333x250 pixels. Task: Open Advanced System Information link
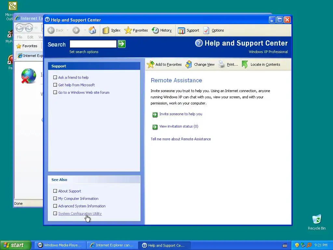pyautogui.click(x=82, y=206)
